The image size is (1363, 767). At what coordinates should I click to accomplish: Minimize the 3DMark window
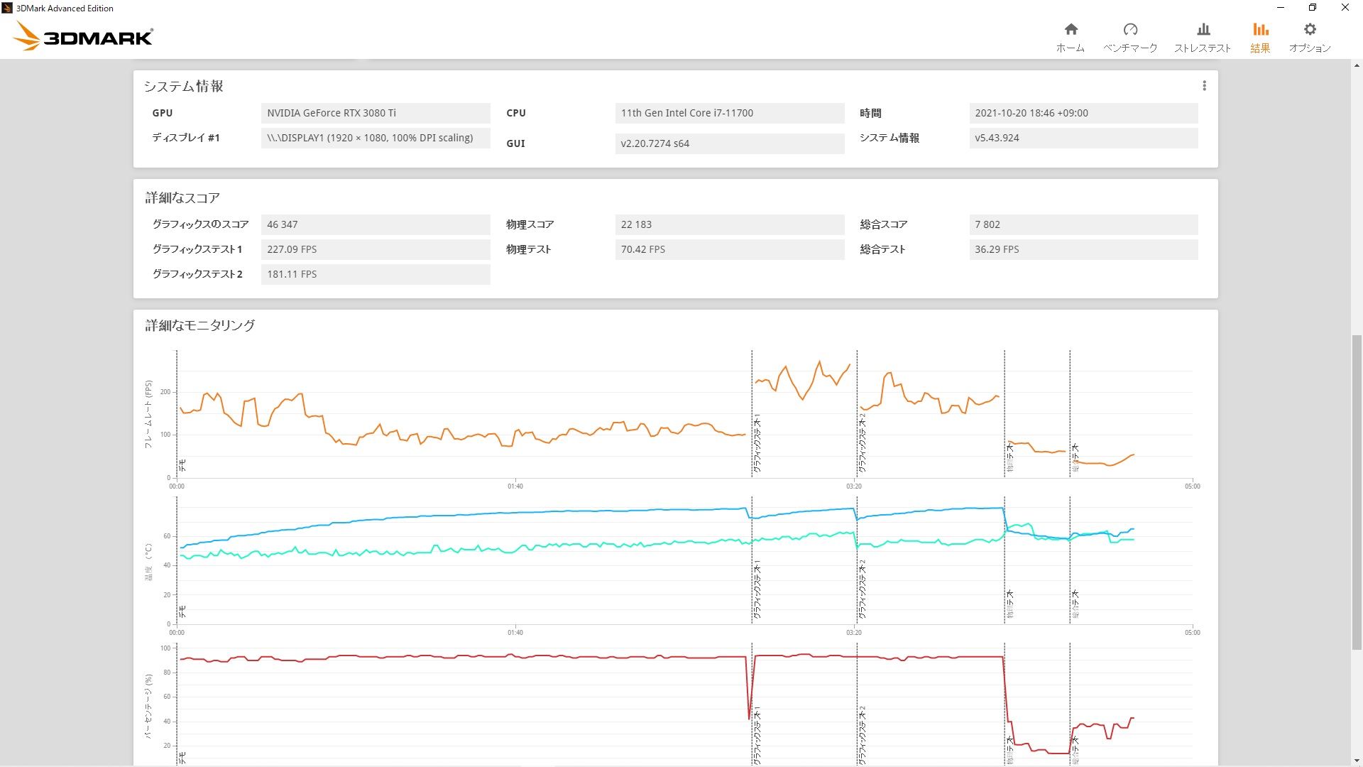click(x=1281, y=8)
